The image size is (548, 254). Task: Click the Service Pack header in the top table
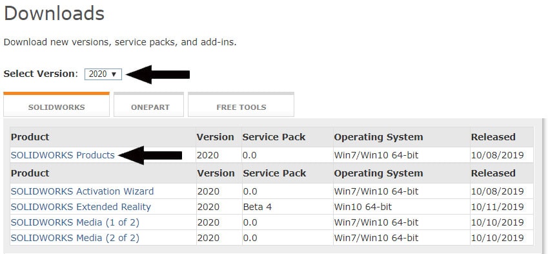(x=274, y=137)
